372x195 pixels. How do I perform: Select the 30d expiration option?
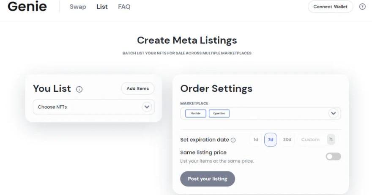287,140
